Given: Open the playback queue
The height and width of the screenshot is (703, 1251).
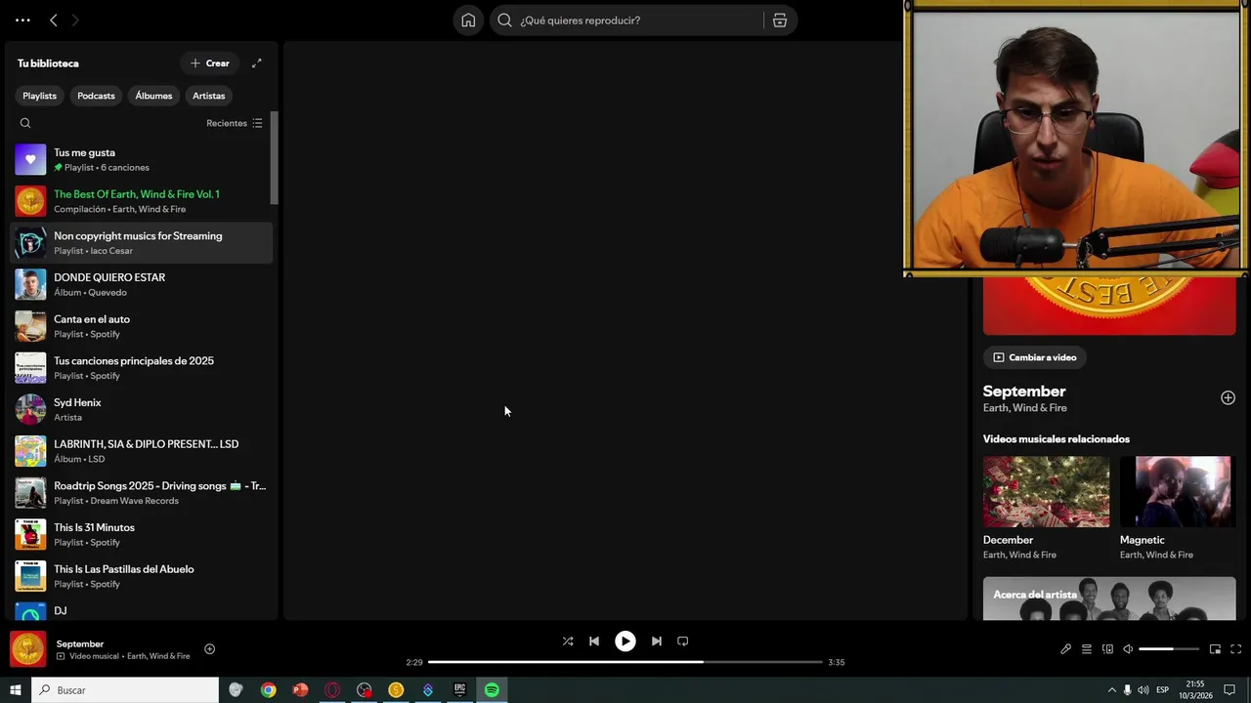Looking at the screenshot, I should click(1086, 649).
